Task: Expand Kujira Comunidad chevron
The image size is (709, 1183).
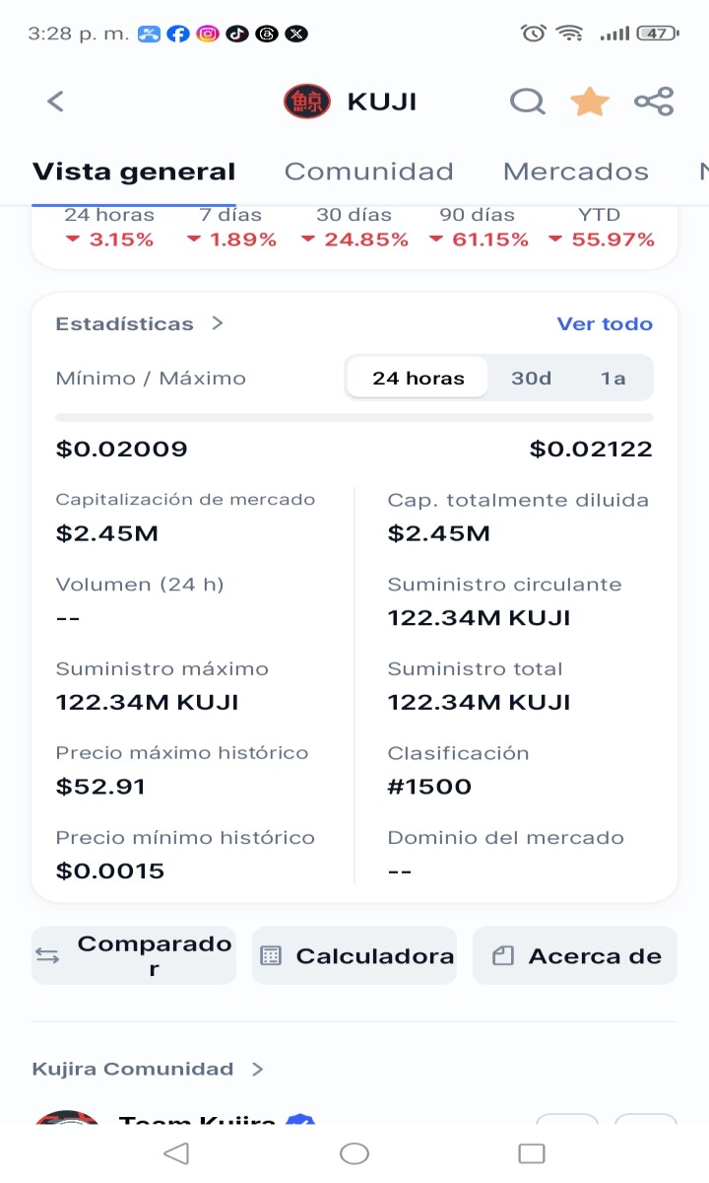Action: pyautogui.click(x=257, y=1069)
